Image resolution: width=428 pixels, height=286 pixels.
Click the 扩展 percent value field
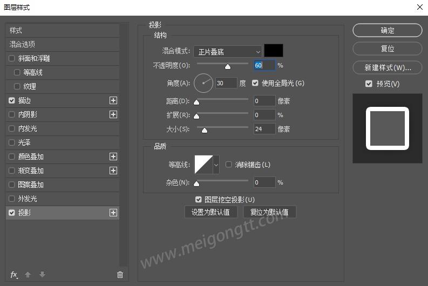pos(264,115)
